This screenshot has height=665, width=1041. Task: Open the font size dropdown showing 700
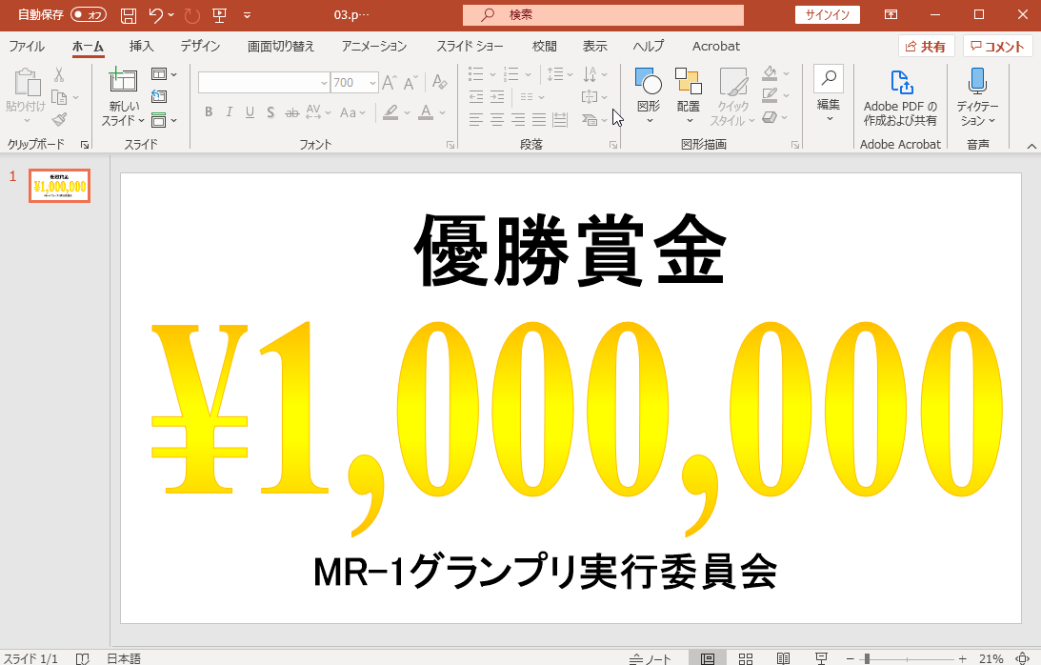(x=371, y=83)
